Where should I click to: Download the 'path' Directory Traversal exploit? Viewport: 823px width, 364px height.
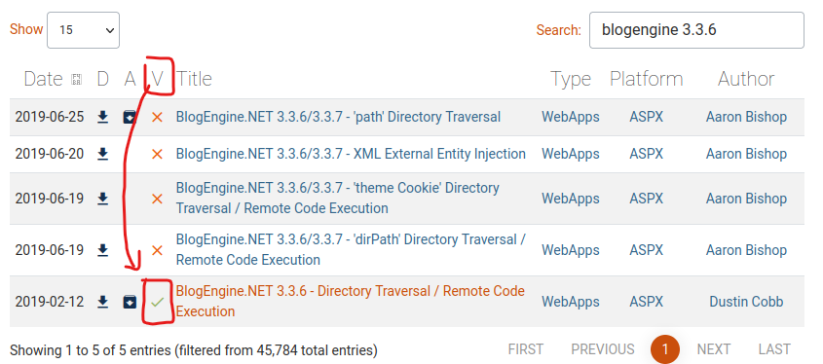103,117
